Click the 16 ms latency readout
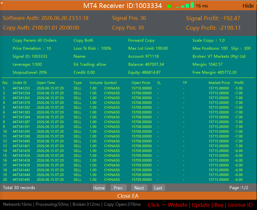The height and width of the screenshot is (210, 257). tap(202, 6)
